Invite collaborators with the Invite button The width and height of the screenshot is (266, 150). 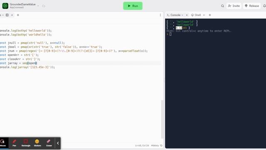pyautogui.click(x=234, y=6)
